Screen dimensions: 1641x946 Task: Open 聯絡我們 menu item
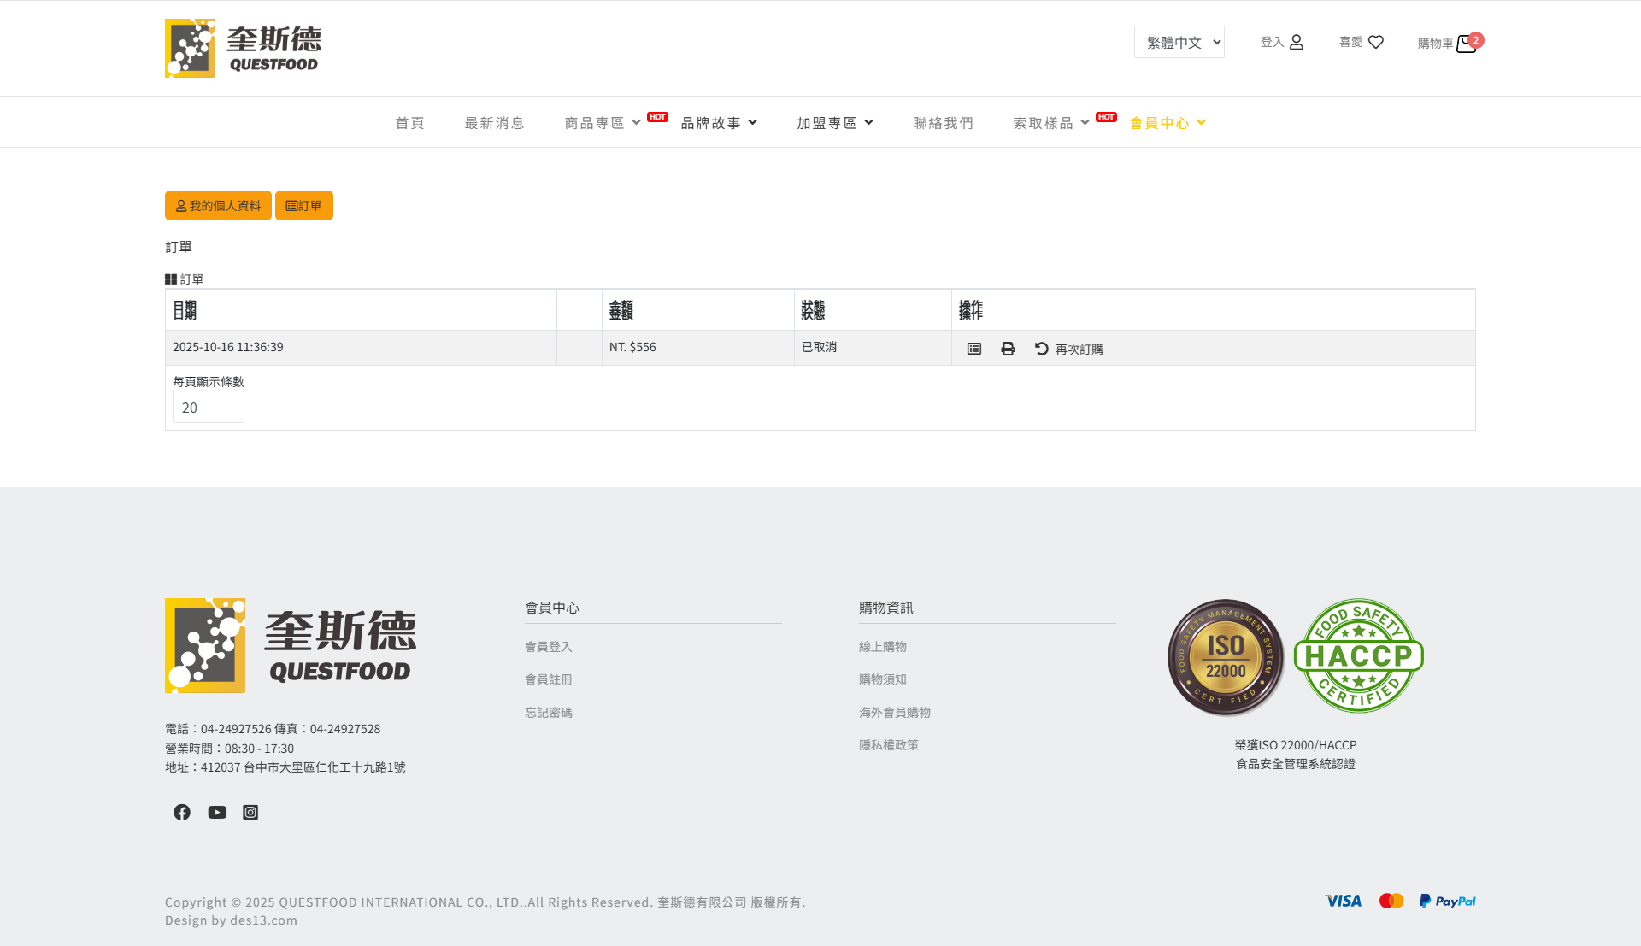[x=943, y=123]
